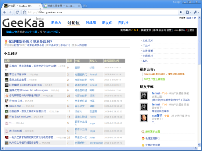Viewport: 202px width, 151px height.
Task: Switch to the 开发人员主页 Google tab
Action: pyautogui.click(x=62, y=6)
